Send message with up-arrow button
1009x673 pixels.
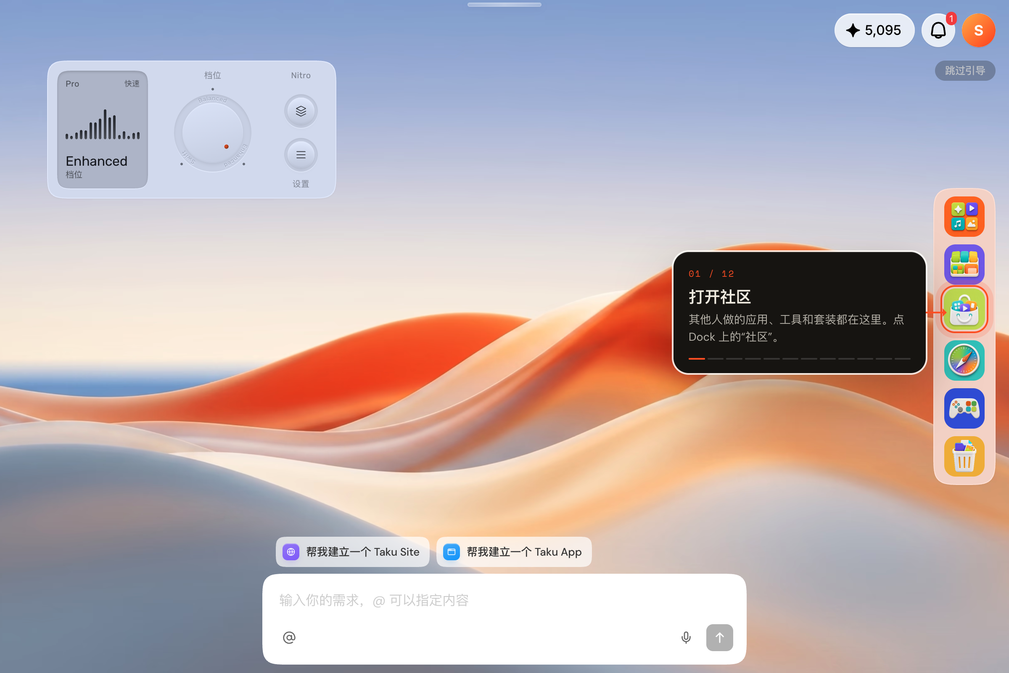[719, 637]
